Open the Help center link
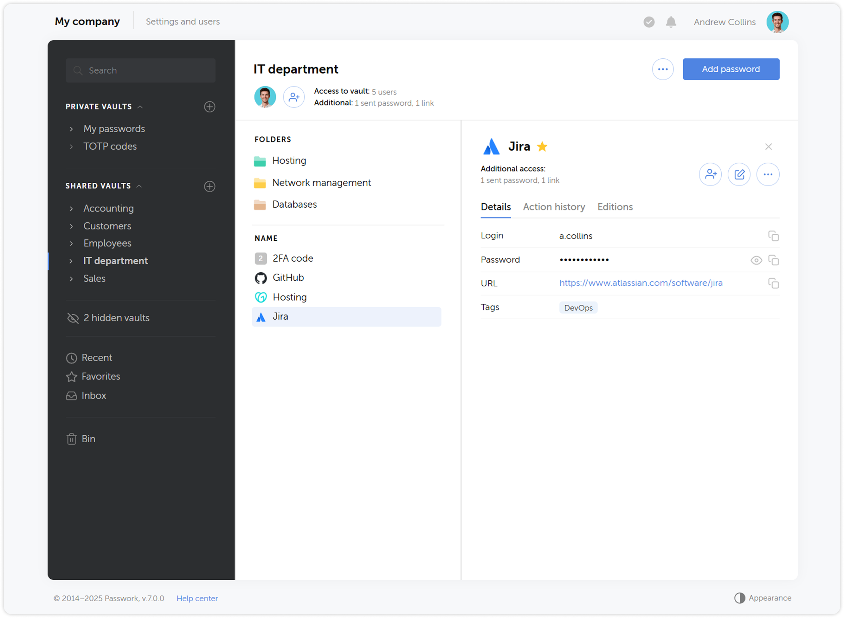The width and height of the screenshot is (844, 618). point(197,598)
